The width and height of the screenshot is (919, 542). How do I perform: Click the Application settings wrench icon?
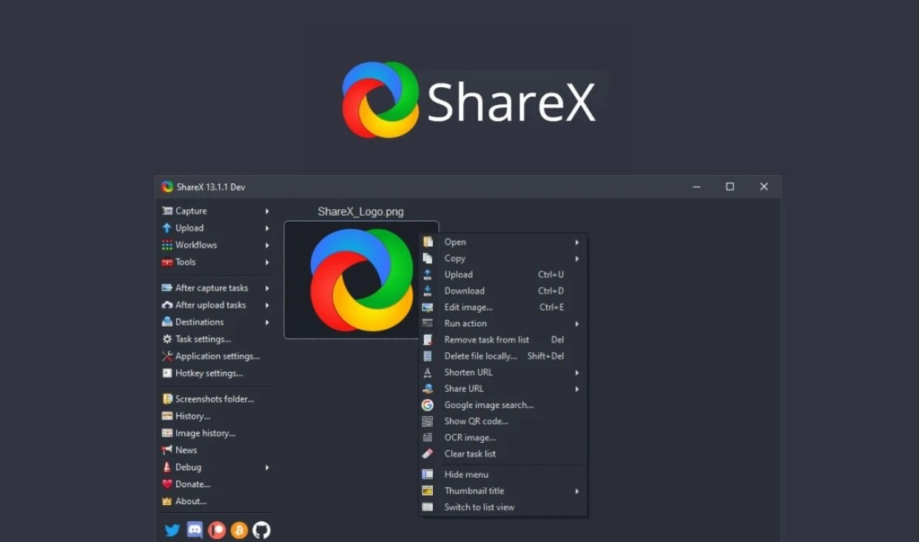click(167, 356)
